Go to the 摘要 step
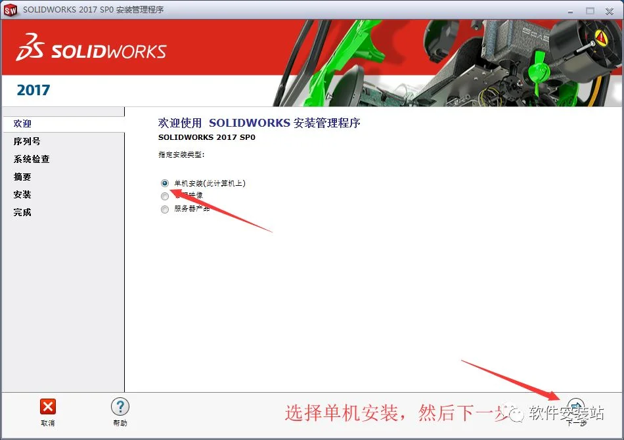Viewport: 624px width, 440px height. [x=23, y=177]
